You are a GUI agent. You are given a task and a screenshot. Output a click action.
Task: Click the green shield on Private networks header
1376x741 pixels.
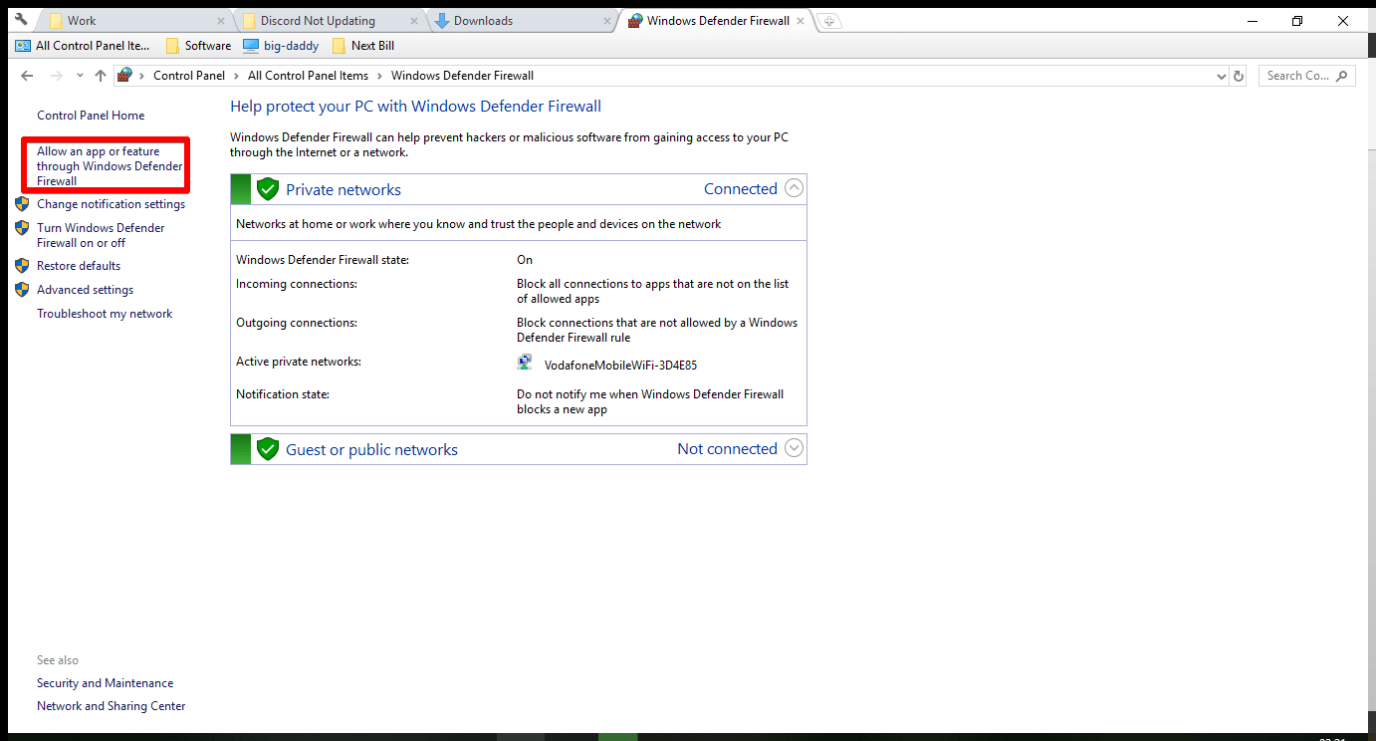(268, 188)
